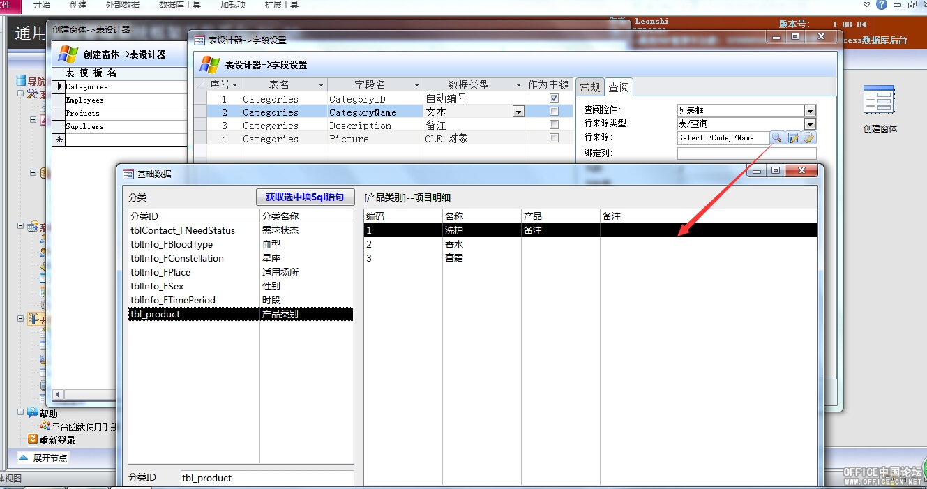This screenshot has width=927, height=489.
Task: Select the tblInfo_FBloodType category row
Action: (241, 244)
